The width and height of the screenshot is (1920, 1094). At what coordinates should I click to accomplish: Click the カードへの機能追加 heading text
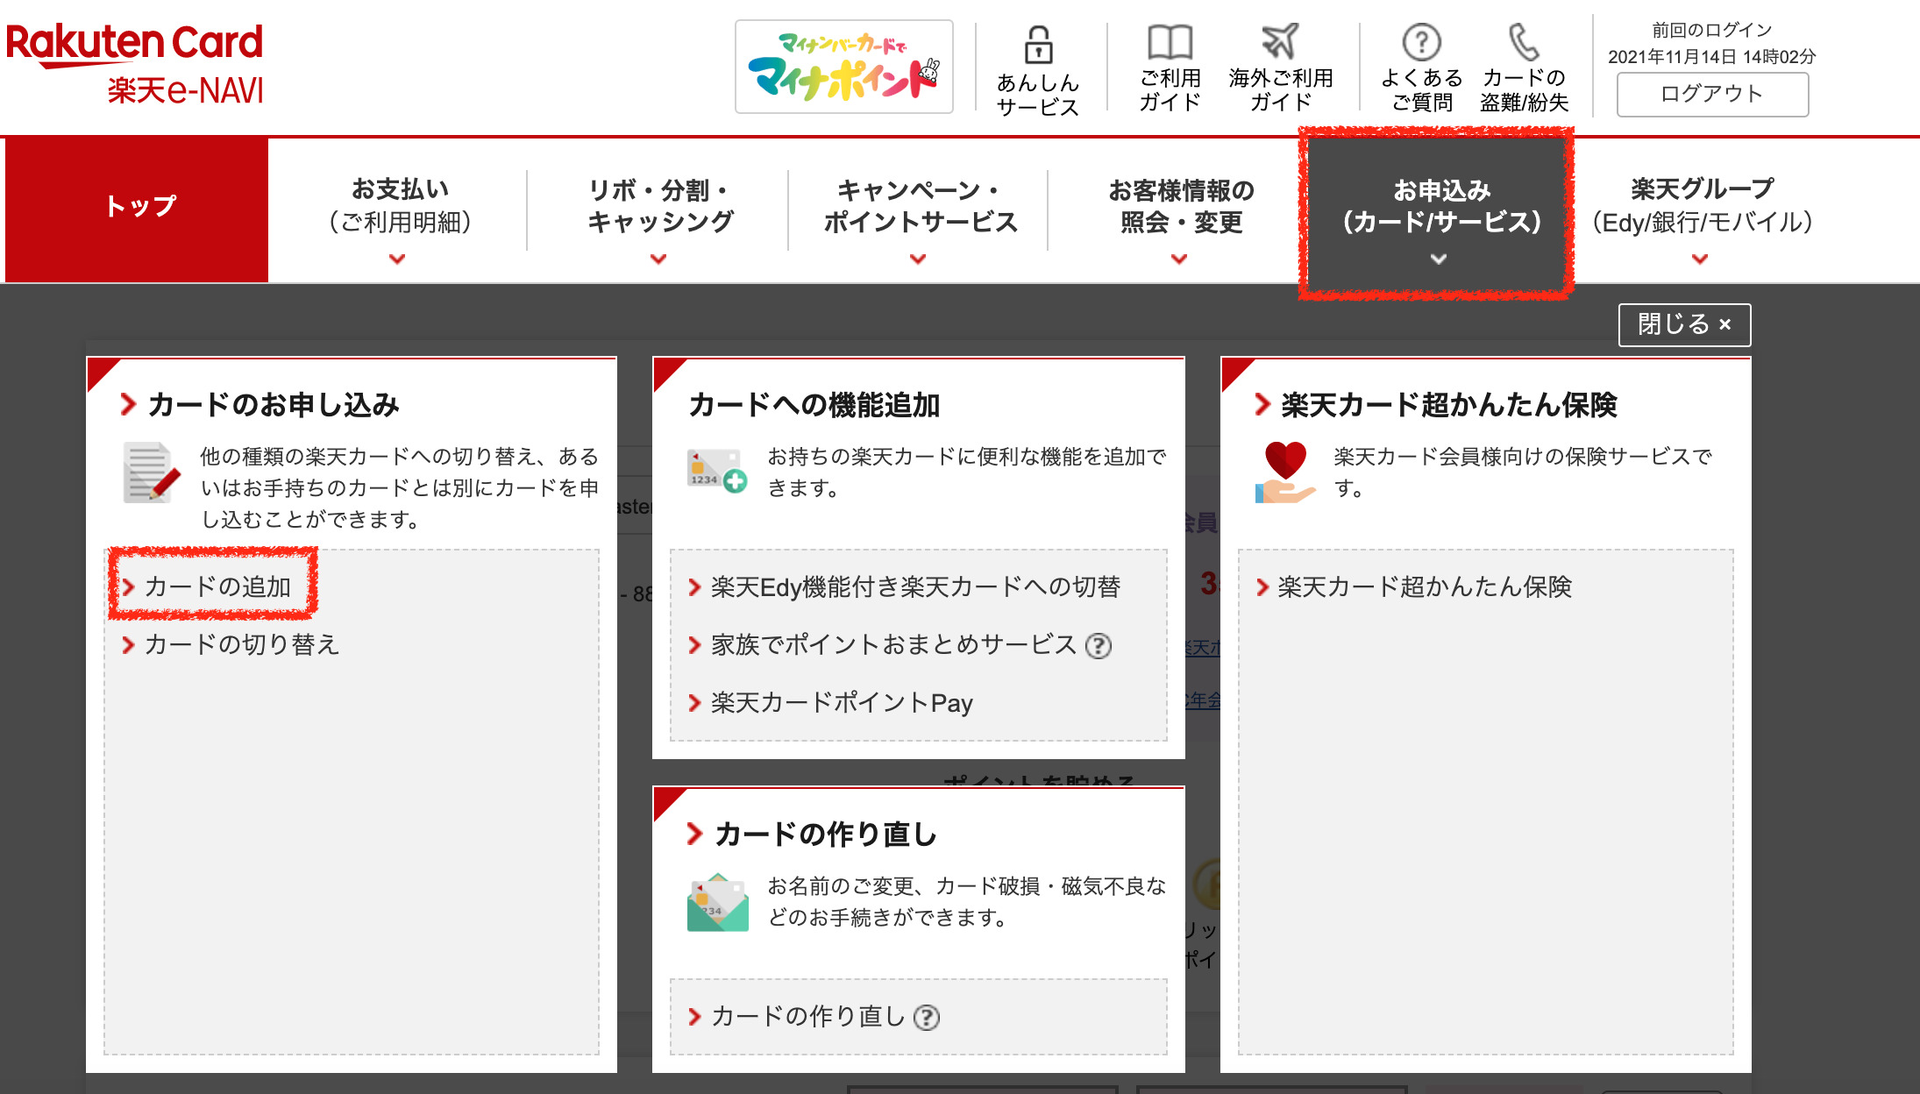tap(814, 405)
